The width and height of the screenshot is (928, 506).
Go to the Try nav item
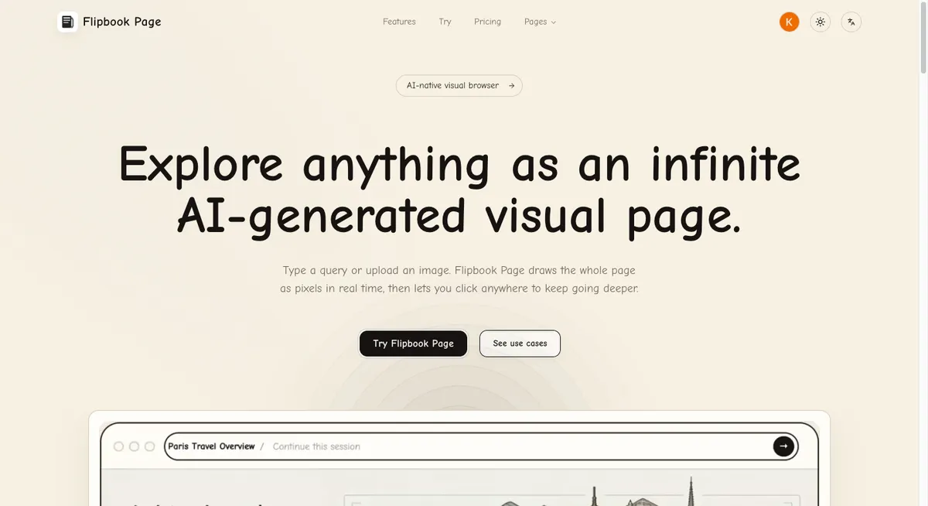445,22
